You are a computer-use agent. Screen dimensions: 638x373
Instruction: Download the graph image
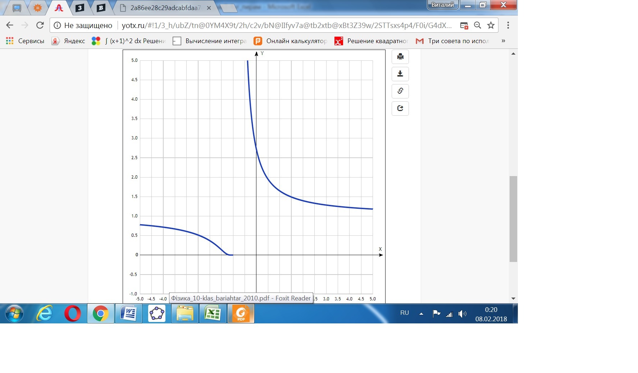click(x=400, y=74)
